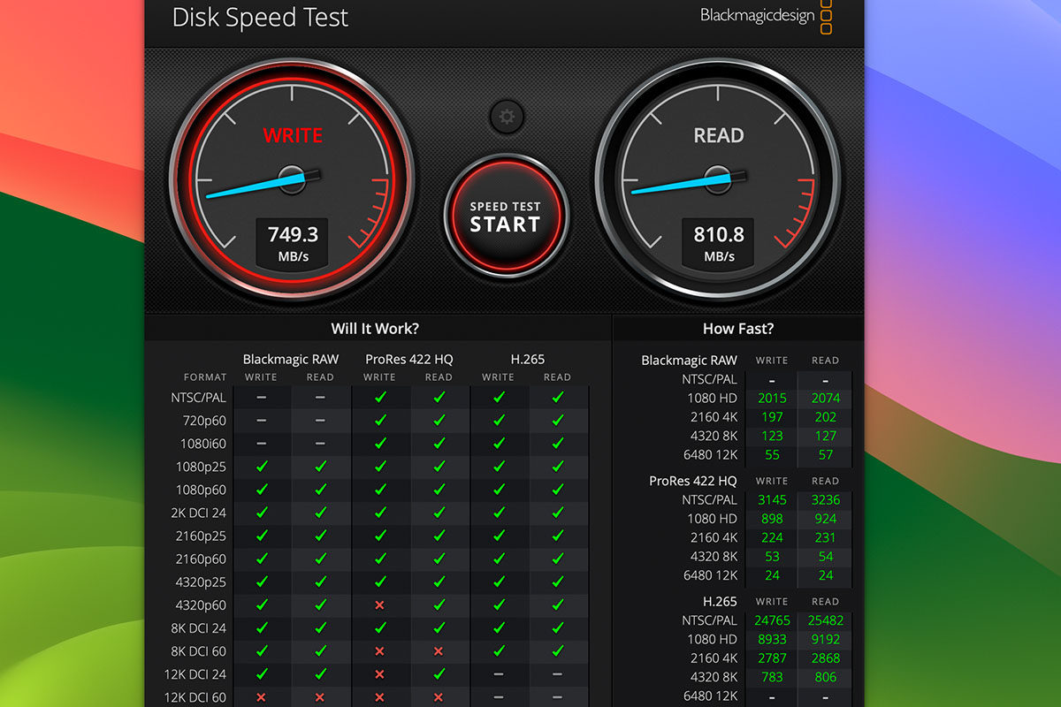
Task: Click the green check for ProRes 422 HQ read at 2160p25
Action: (x=439, y=536)
